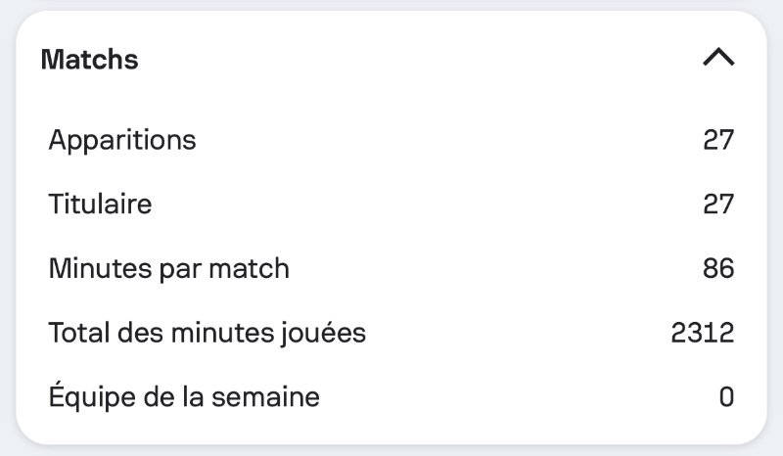Collapse the Matchs section with the chevron

click(x=718, y=59)
